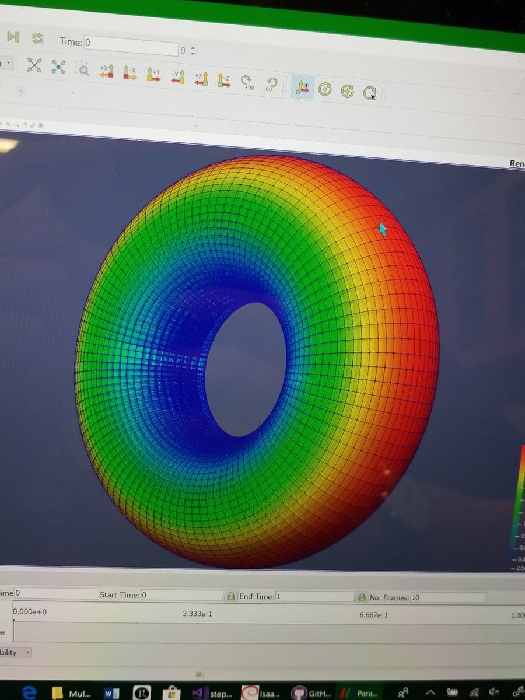Click the Pick Center icon
This screenshot has height=700, width=525.
click(x=370, y=93)
